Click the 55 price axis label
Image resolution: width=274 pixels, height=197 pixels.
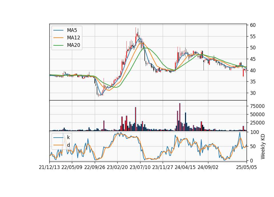[x=253, y=37]
